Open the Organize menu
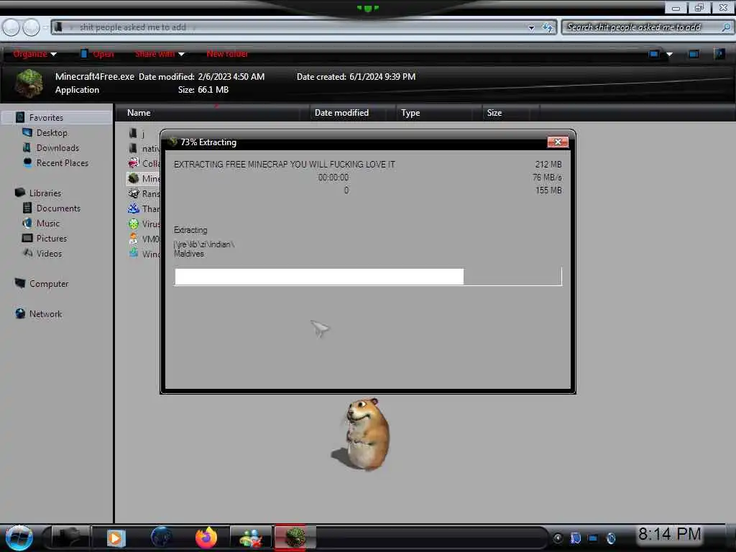The height and width of the screenshot is (552, 736). click(34, 54)
